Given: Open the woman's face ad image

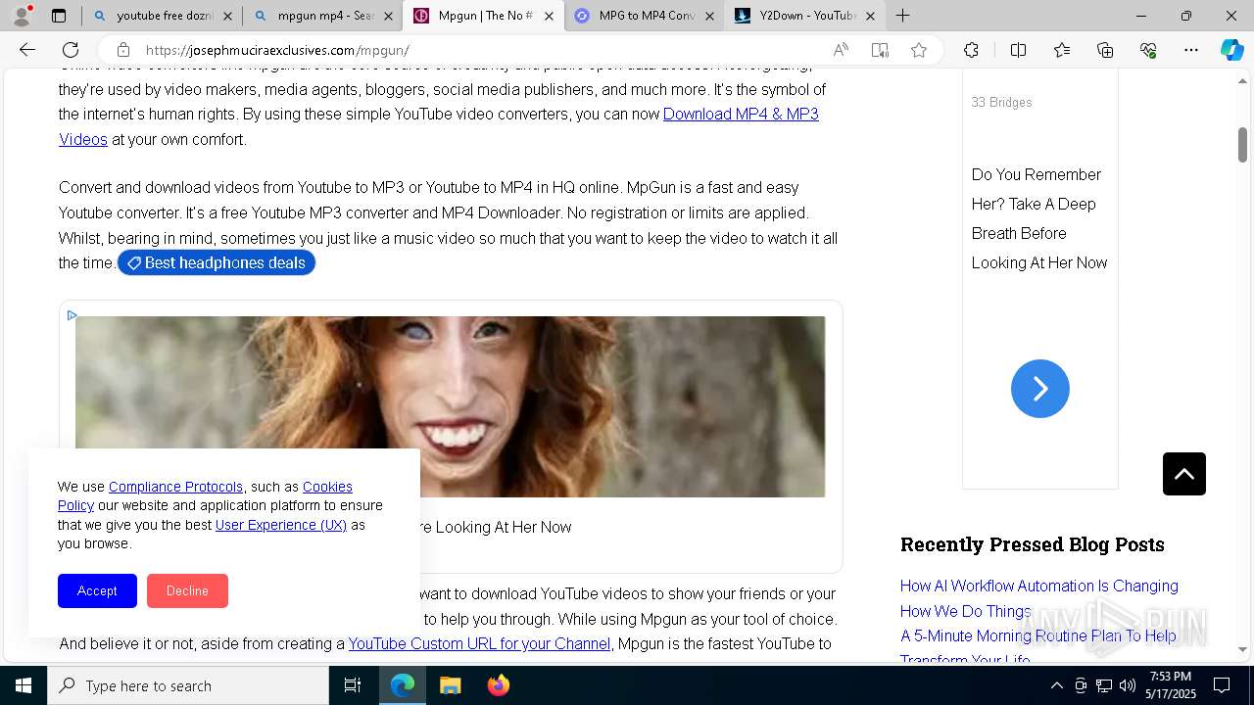Looking at the screenshot, I should coord(450,406).
